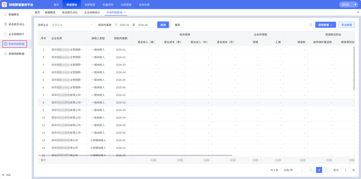This screenshot has height=179, width=361.
Task: Select page 1 in pagination
Action: point(319,170)
